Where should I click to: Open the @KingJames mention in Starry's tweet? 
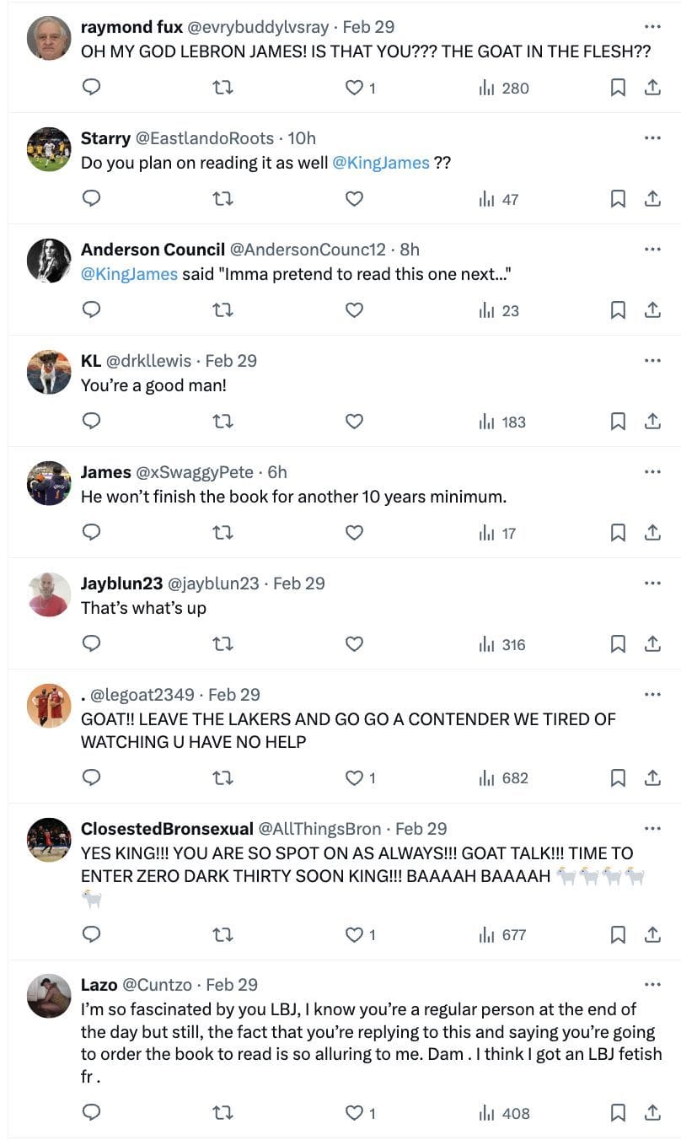pyautogui.click(x=381, y=163)
